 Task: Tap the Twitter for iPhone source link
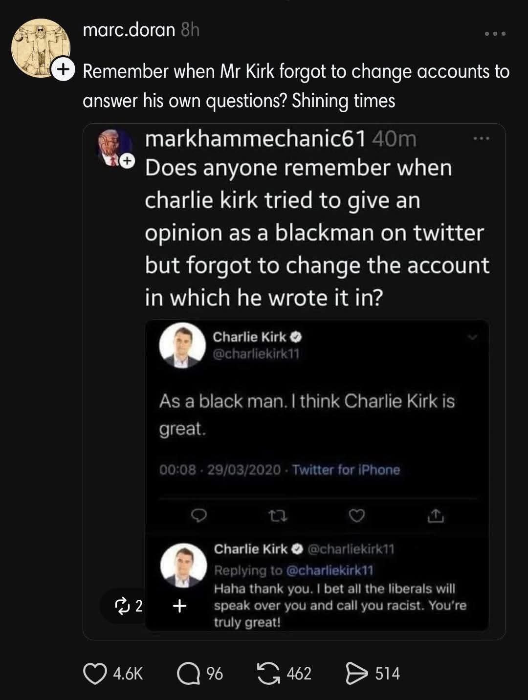pos(346,470)
